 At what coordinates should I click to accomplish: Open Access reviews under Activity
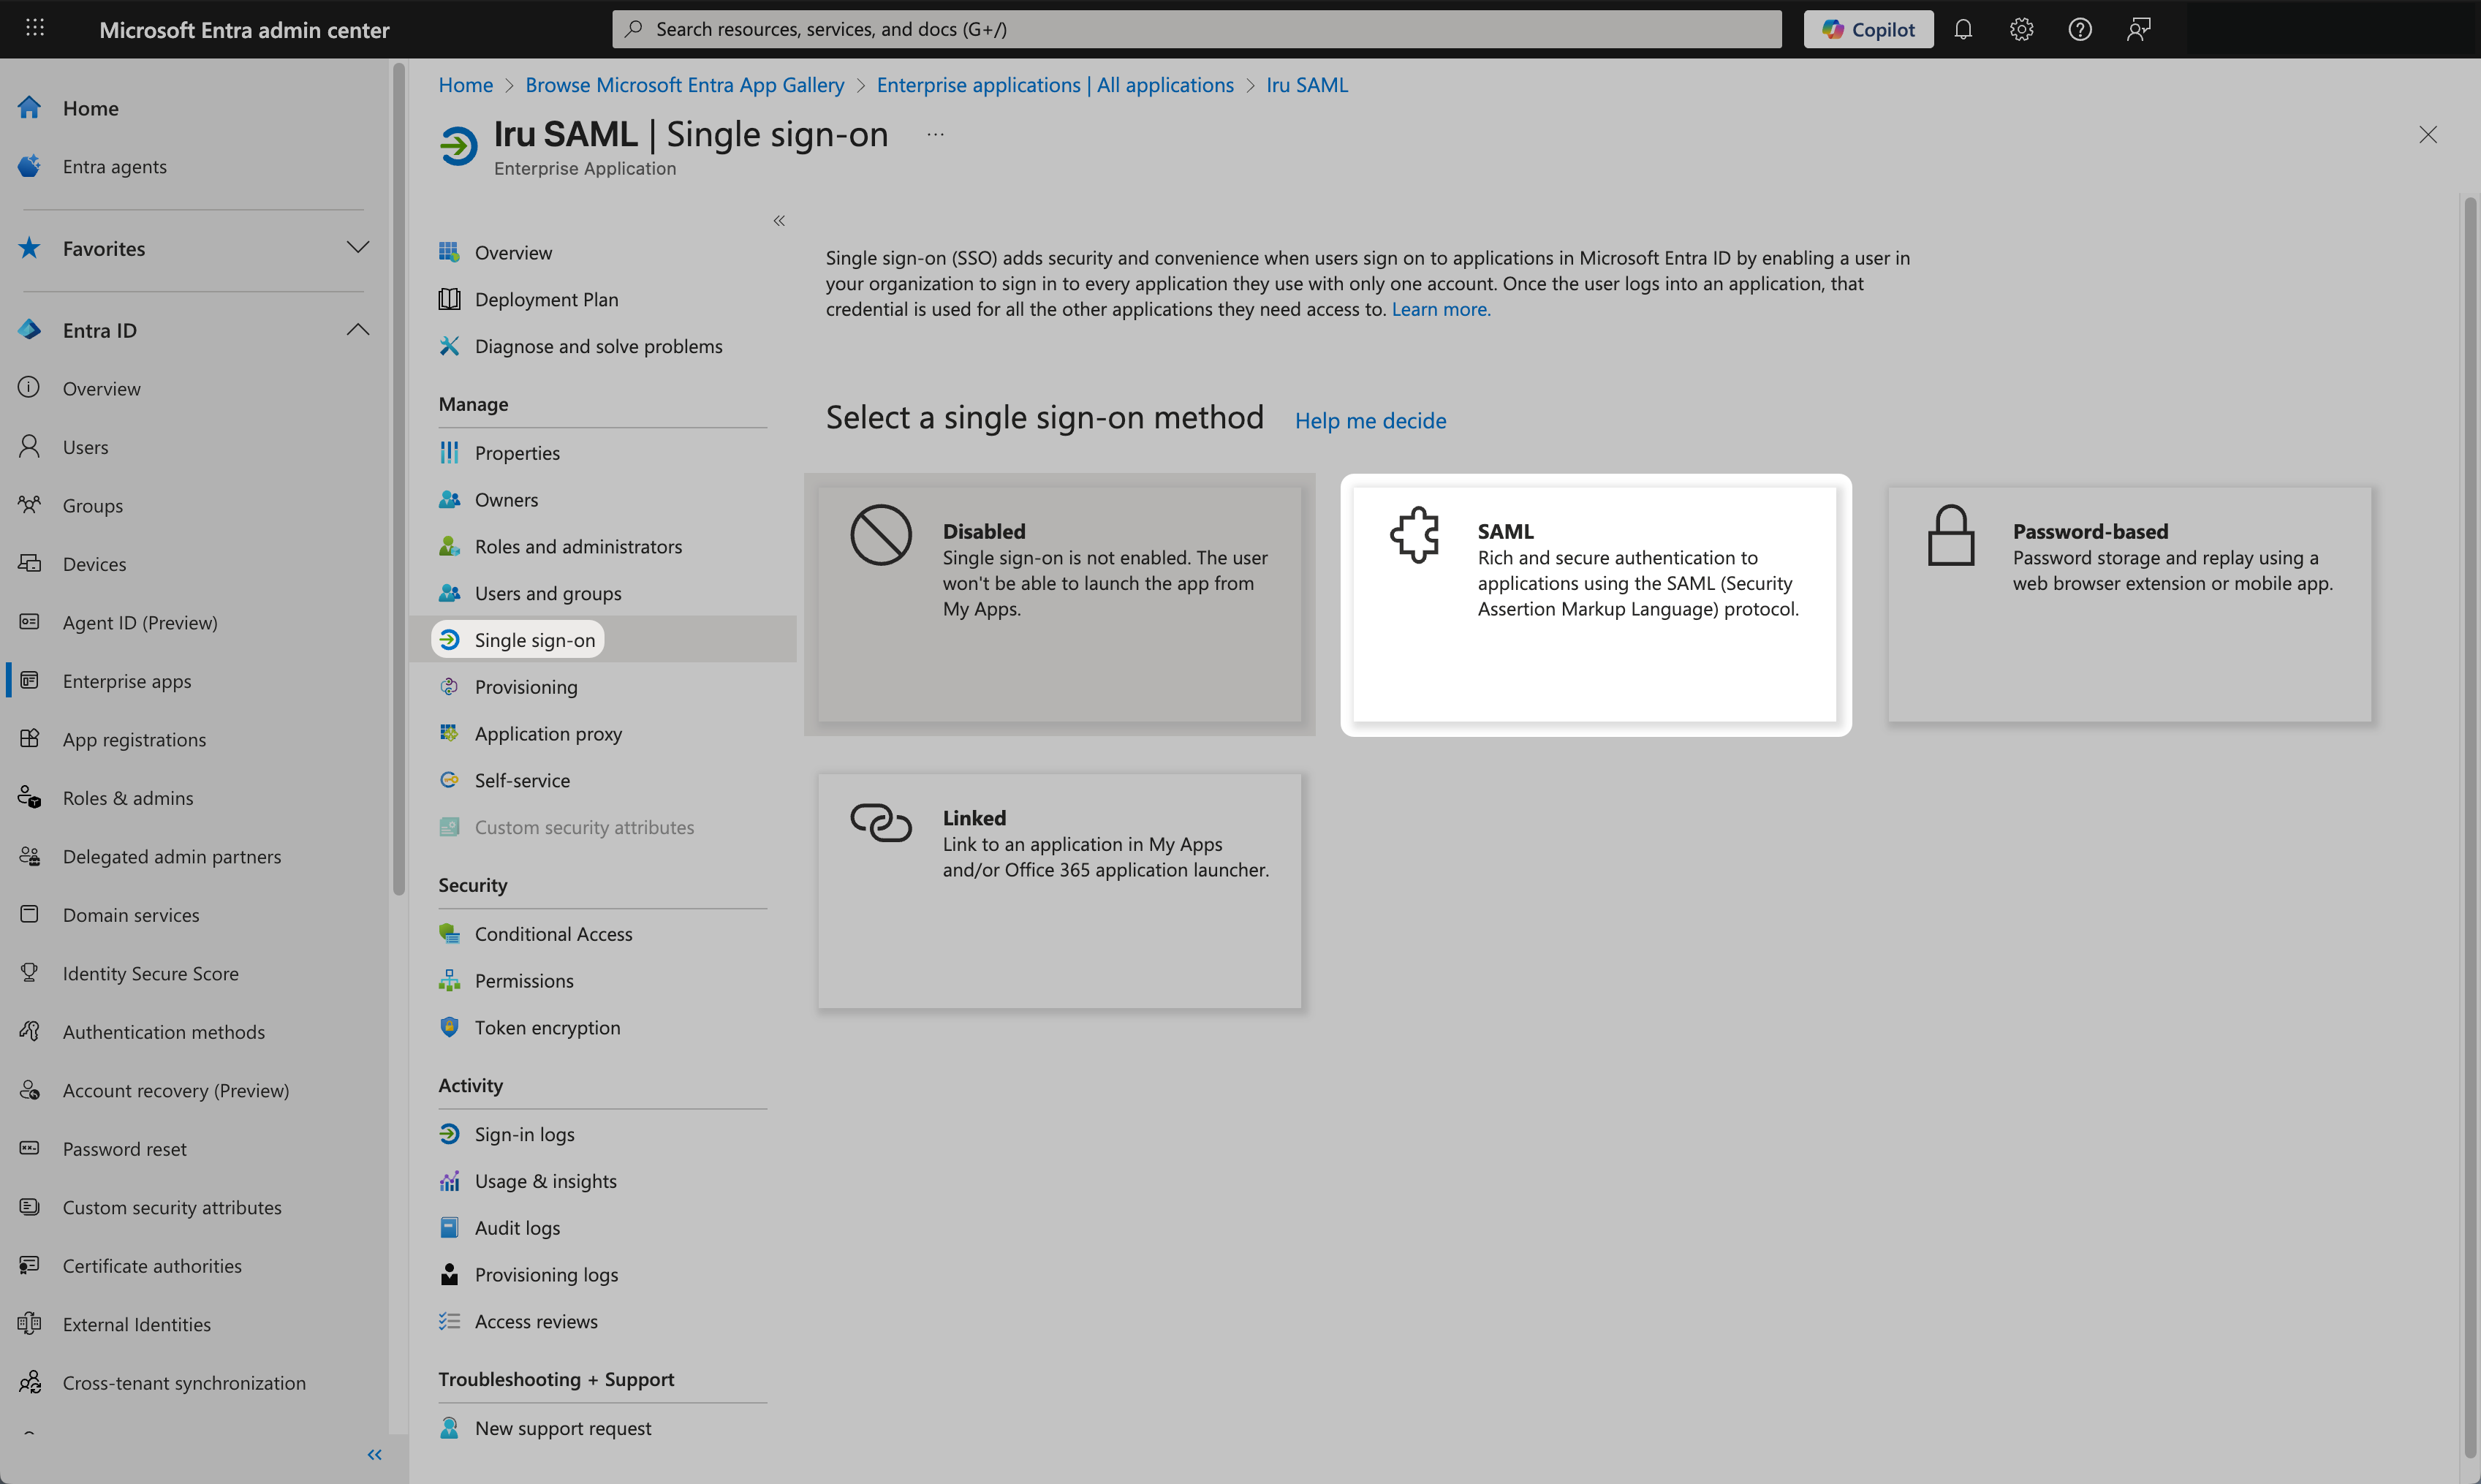[x=536, y=1321]
